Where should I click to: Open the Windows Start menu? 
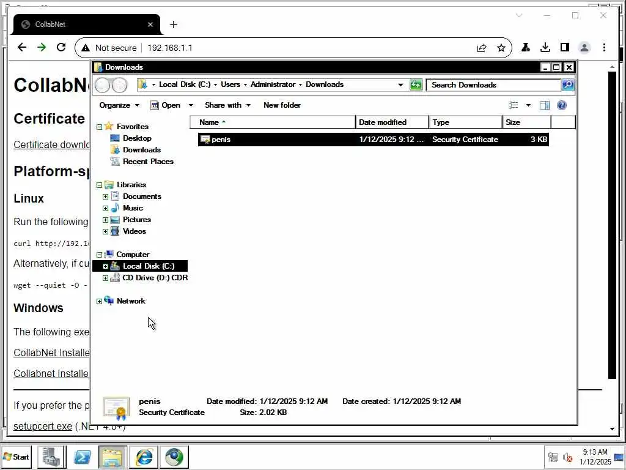[16, 457]
